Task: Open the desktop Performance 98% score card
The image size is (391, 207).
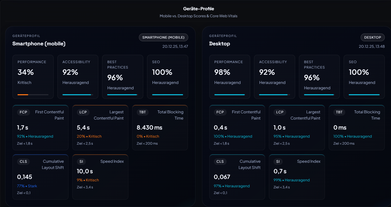Action: 230,77
